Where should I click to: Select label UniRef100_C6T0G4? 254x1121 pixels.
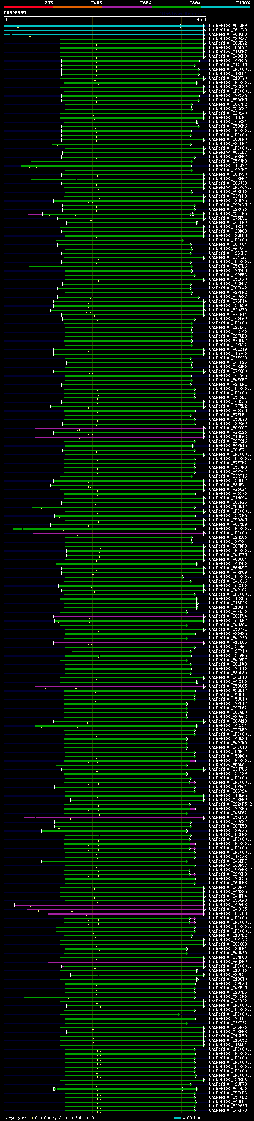(228, 244)
